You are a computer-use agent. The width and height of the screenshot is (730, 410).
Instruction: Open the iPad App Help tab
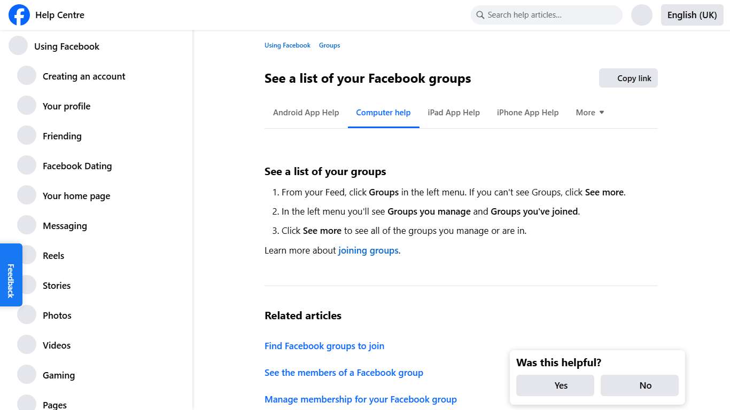click(x=453, y=112)
